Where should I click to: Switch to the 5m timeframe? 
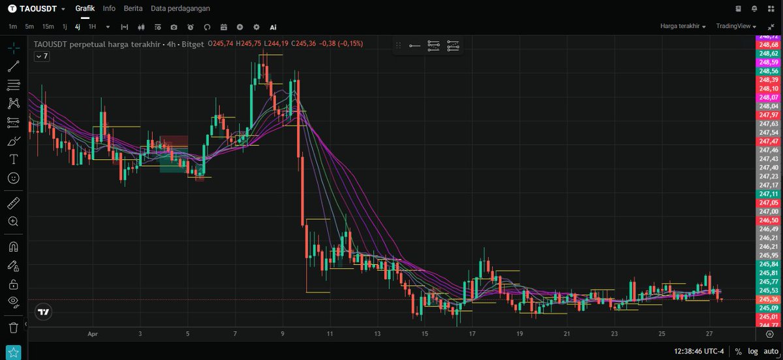[29, 27]
